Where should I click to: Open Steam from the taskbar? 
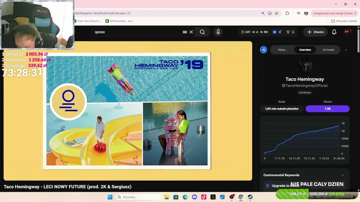tap(250, 197)
